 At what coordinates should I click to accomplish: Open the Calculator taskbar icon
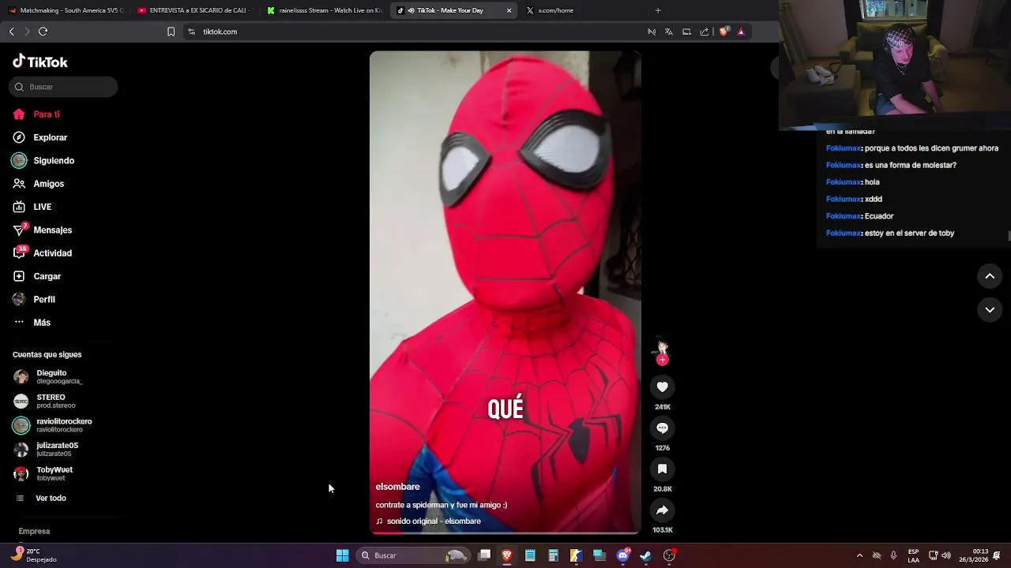(553, 555)
